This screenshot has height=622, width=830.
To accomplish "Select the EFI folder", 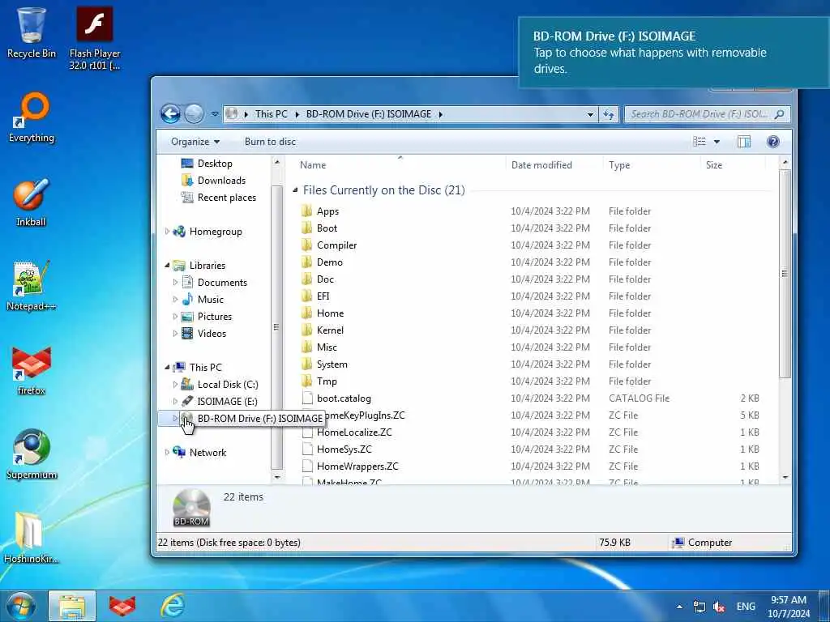I will click(x=323, y=296).
